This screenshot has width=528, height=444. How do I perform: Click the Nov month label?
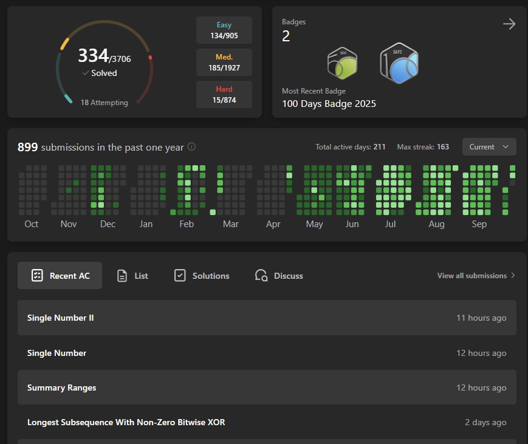pyautogui.click(x=69, y=224)
